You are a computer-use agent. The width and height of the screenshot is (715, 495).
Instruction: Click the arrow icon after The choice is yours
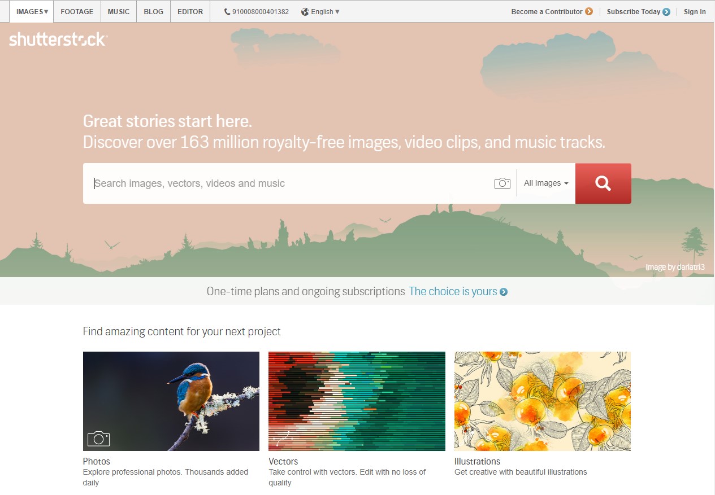point(502,291)
